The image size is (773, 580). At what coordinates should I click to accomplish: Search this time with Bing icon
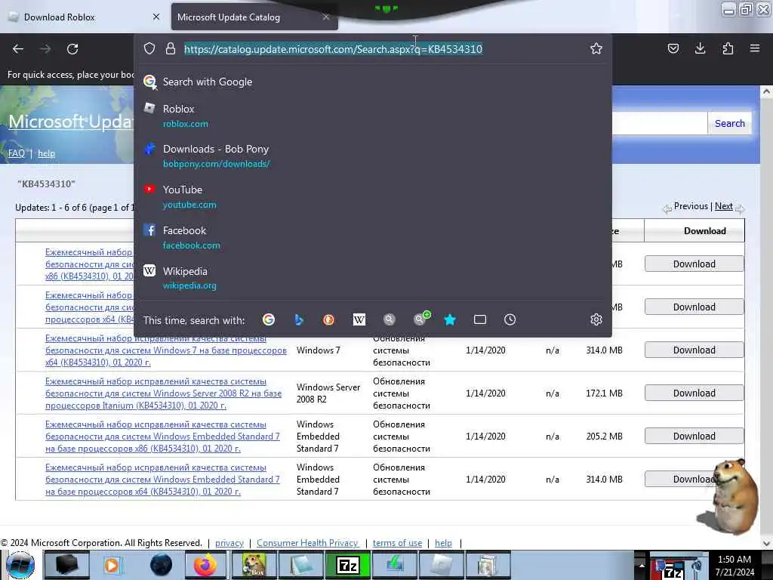(x=299, y=319)
